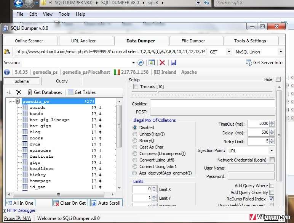
Task: Click the Ireland flag icon
Action: (x=117, y=72)
